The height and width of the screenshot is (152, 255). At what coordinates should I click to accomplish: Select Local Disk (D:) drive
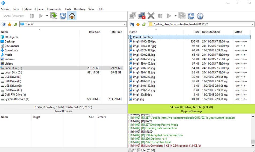pyautogui.click(x=13, y=72)
